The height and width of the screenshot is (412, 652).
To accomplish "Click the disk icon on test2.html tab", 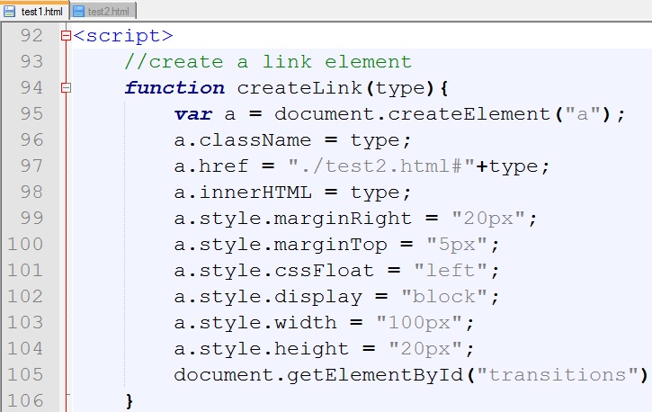I will 79,11.
